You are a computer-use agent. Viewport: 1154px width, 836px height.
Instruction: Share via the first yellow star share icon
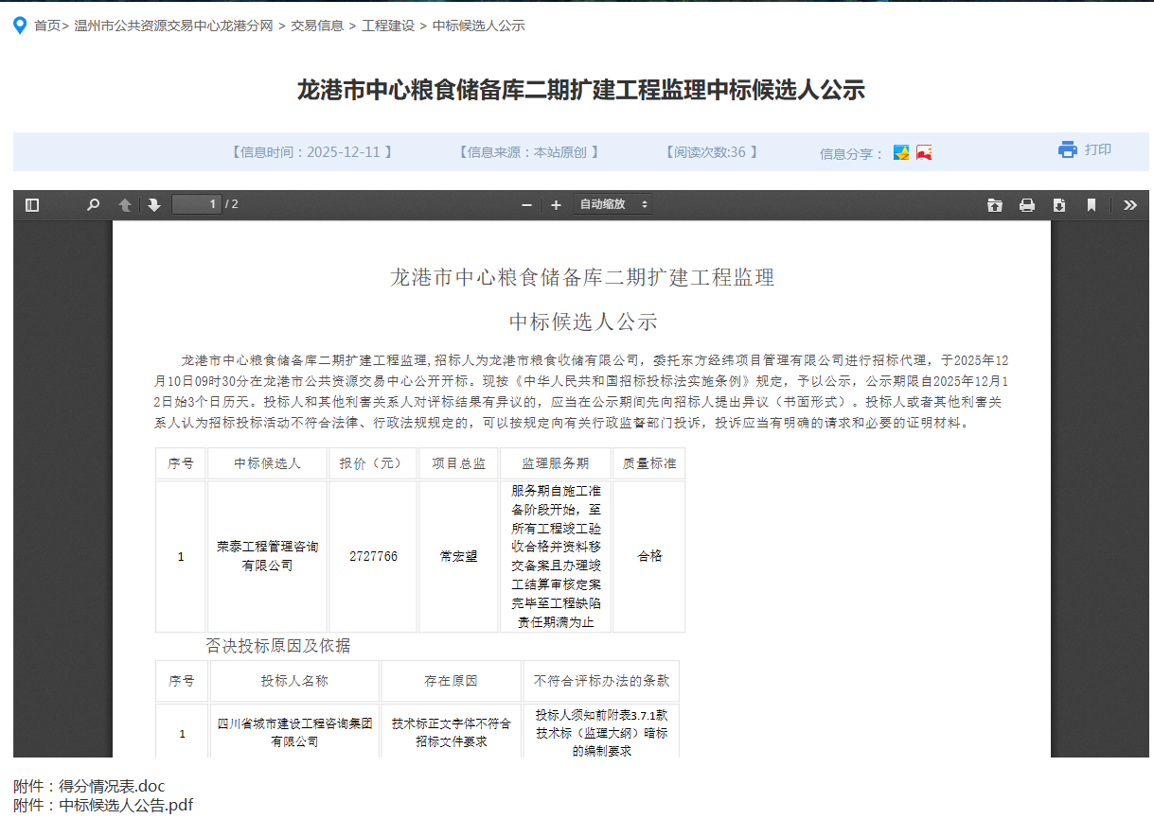click(x=901, y=153)
